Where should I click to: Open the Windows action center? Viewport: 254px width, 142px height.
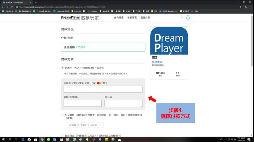[249, 140]
